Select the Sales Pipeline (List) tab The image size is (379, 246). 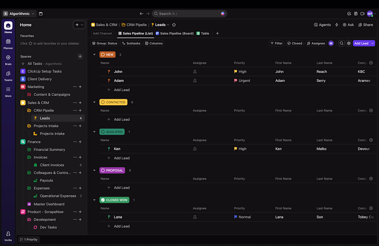(x=135, y=33)
